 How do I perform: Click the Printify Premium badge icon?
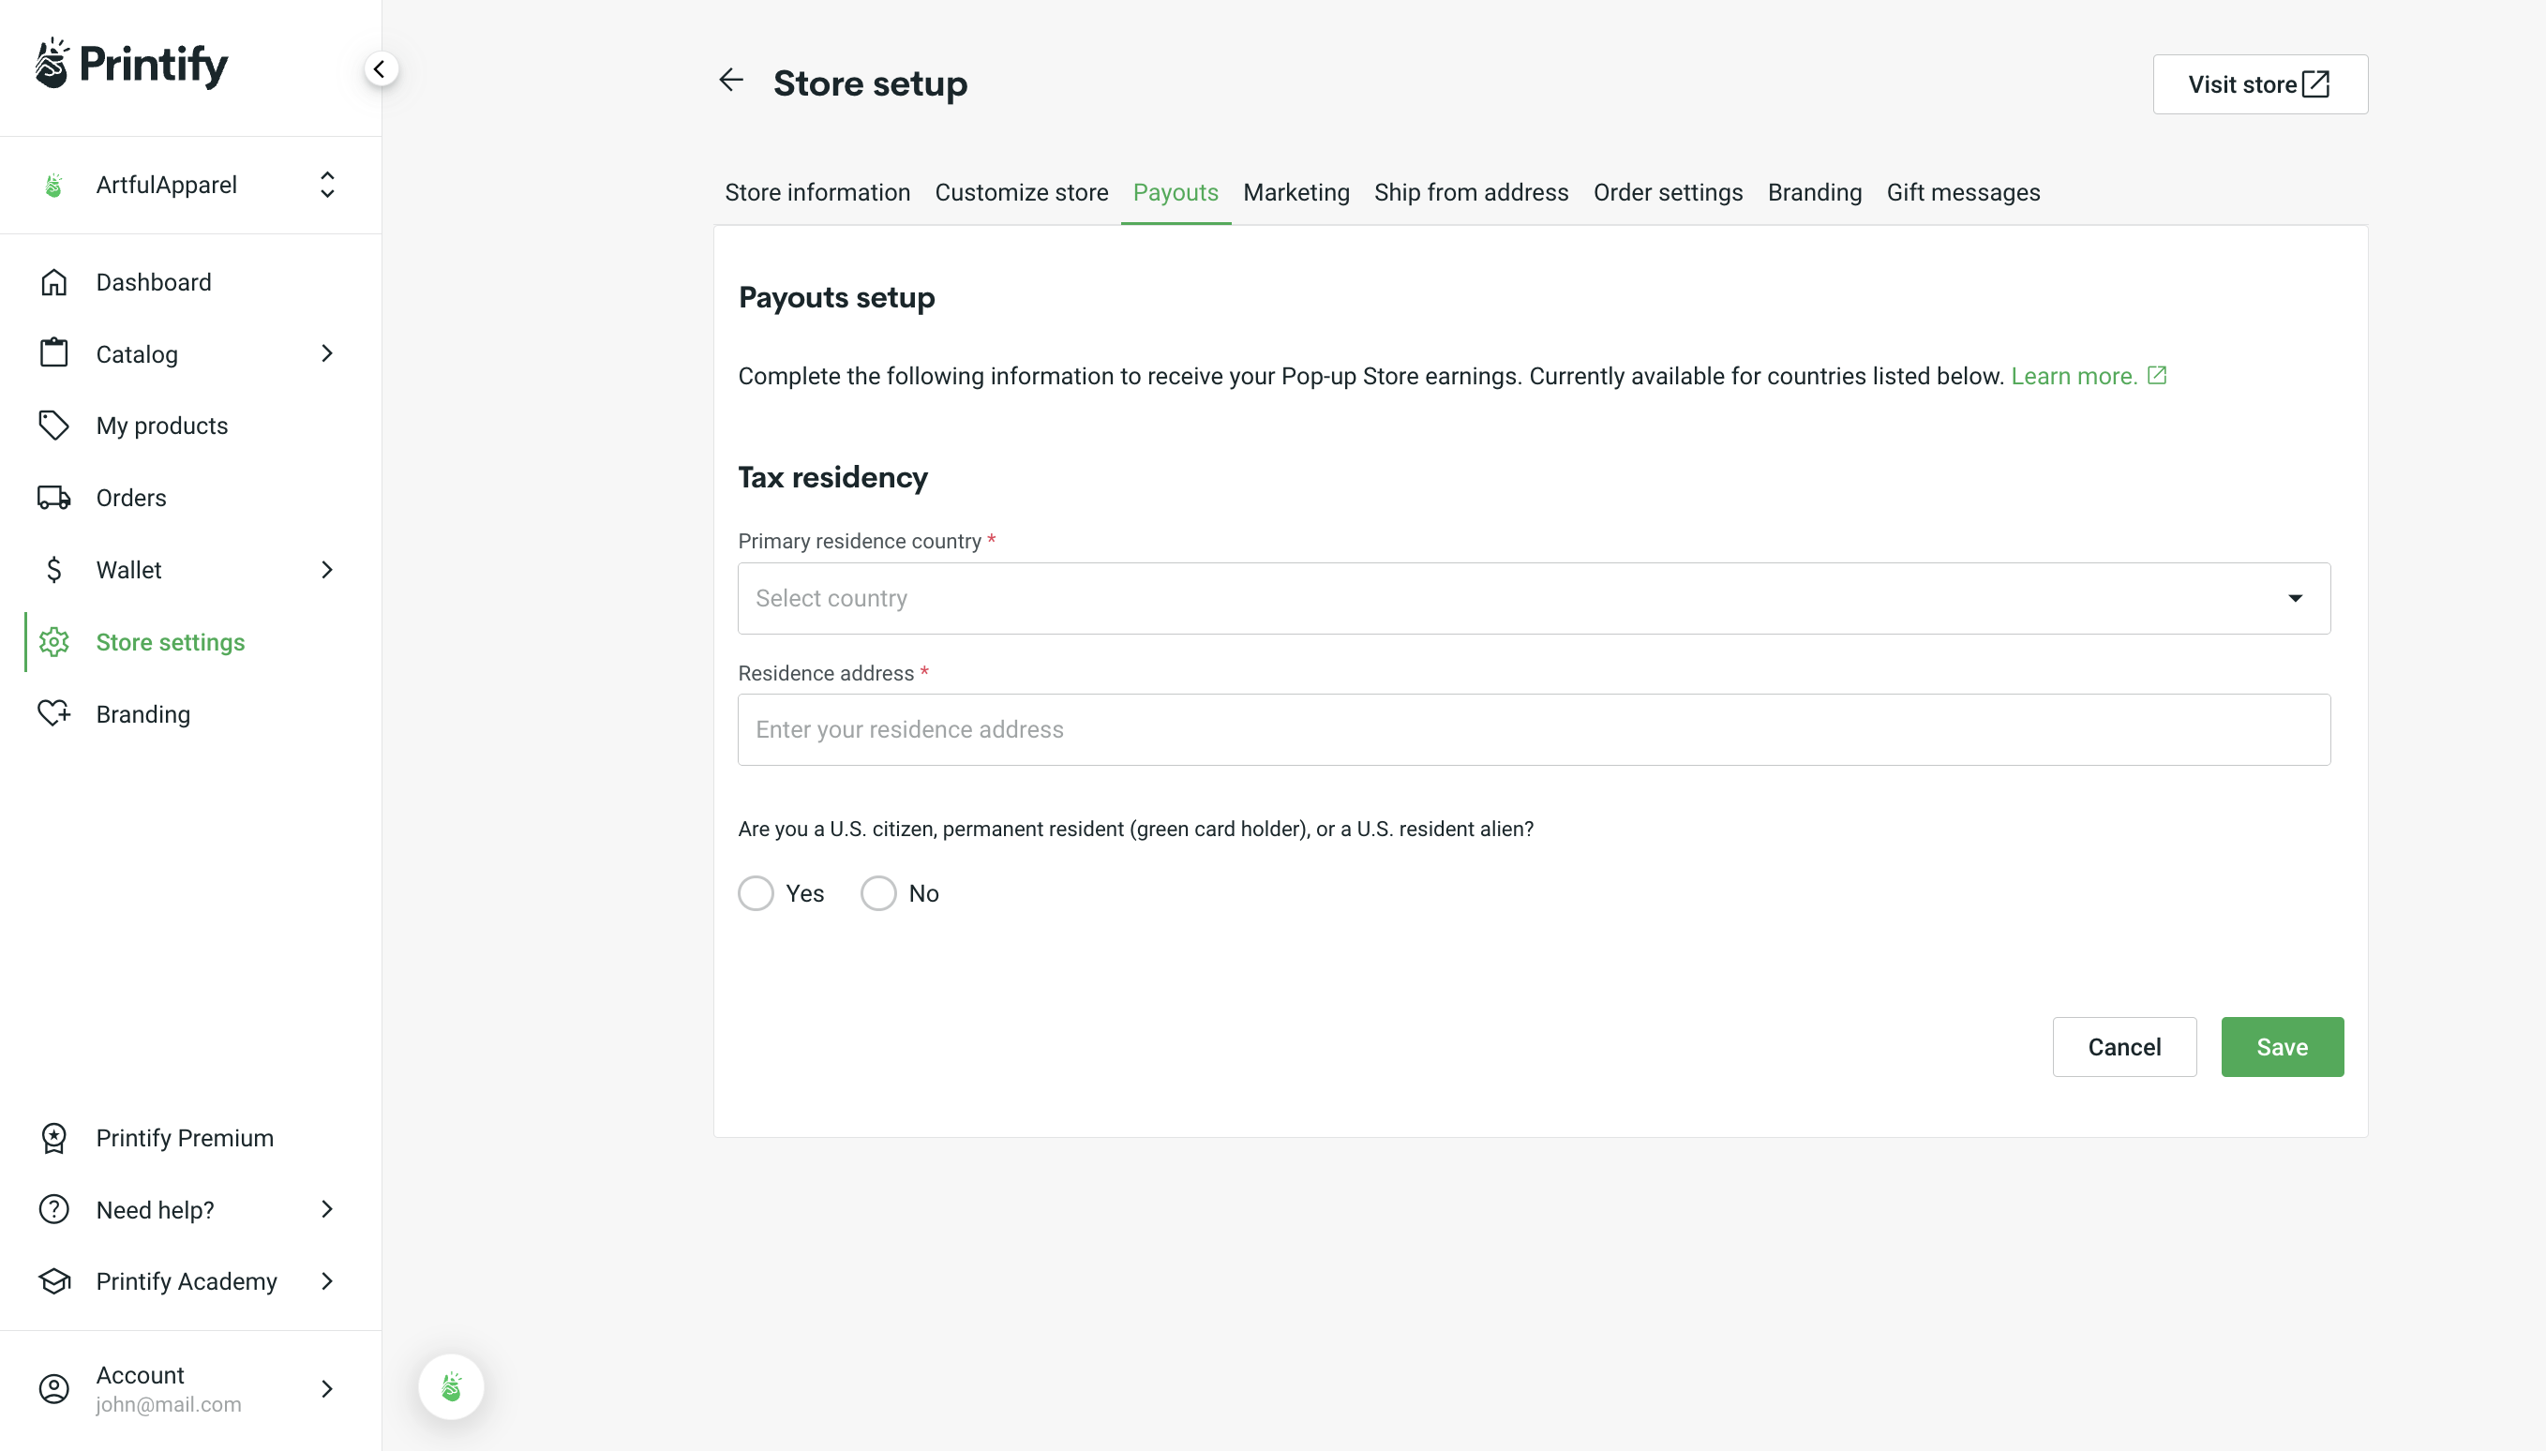tap(53, 1137)
